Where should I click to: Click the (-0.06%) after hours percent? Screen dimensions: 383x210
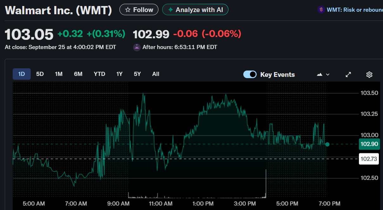point(221,34)
